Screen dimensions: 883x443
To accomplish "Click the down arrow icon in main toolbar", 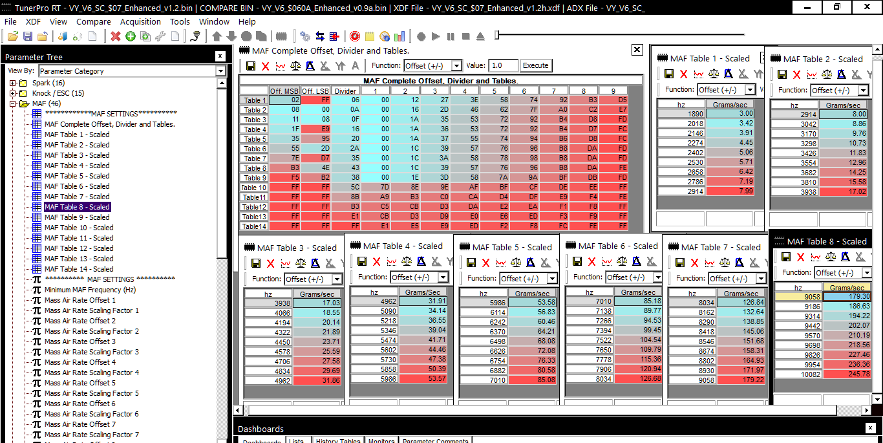I will tap(231, 36).
